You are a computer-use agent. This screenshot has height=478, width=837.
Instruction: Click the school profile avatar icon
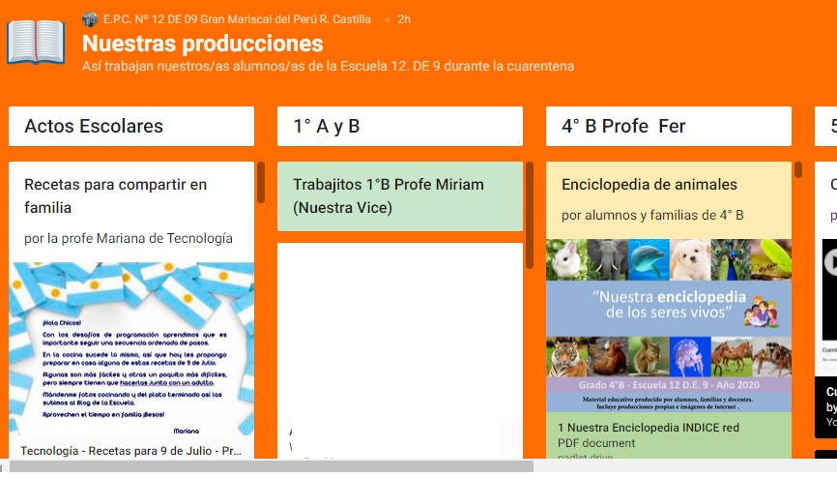pos(90,19)
